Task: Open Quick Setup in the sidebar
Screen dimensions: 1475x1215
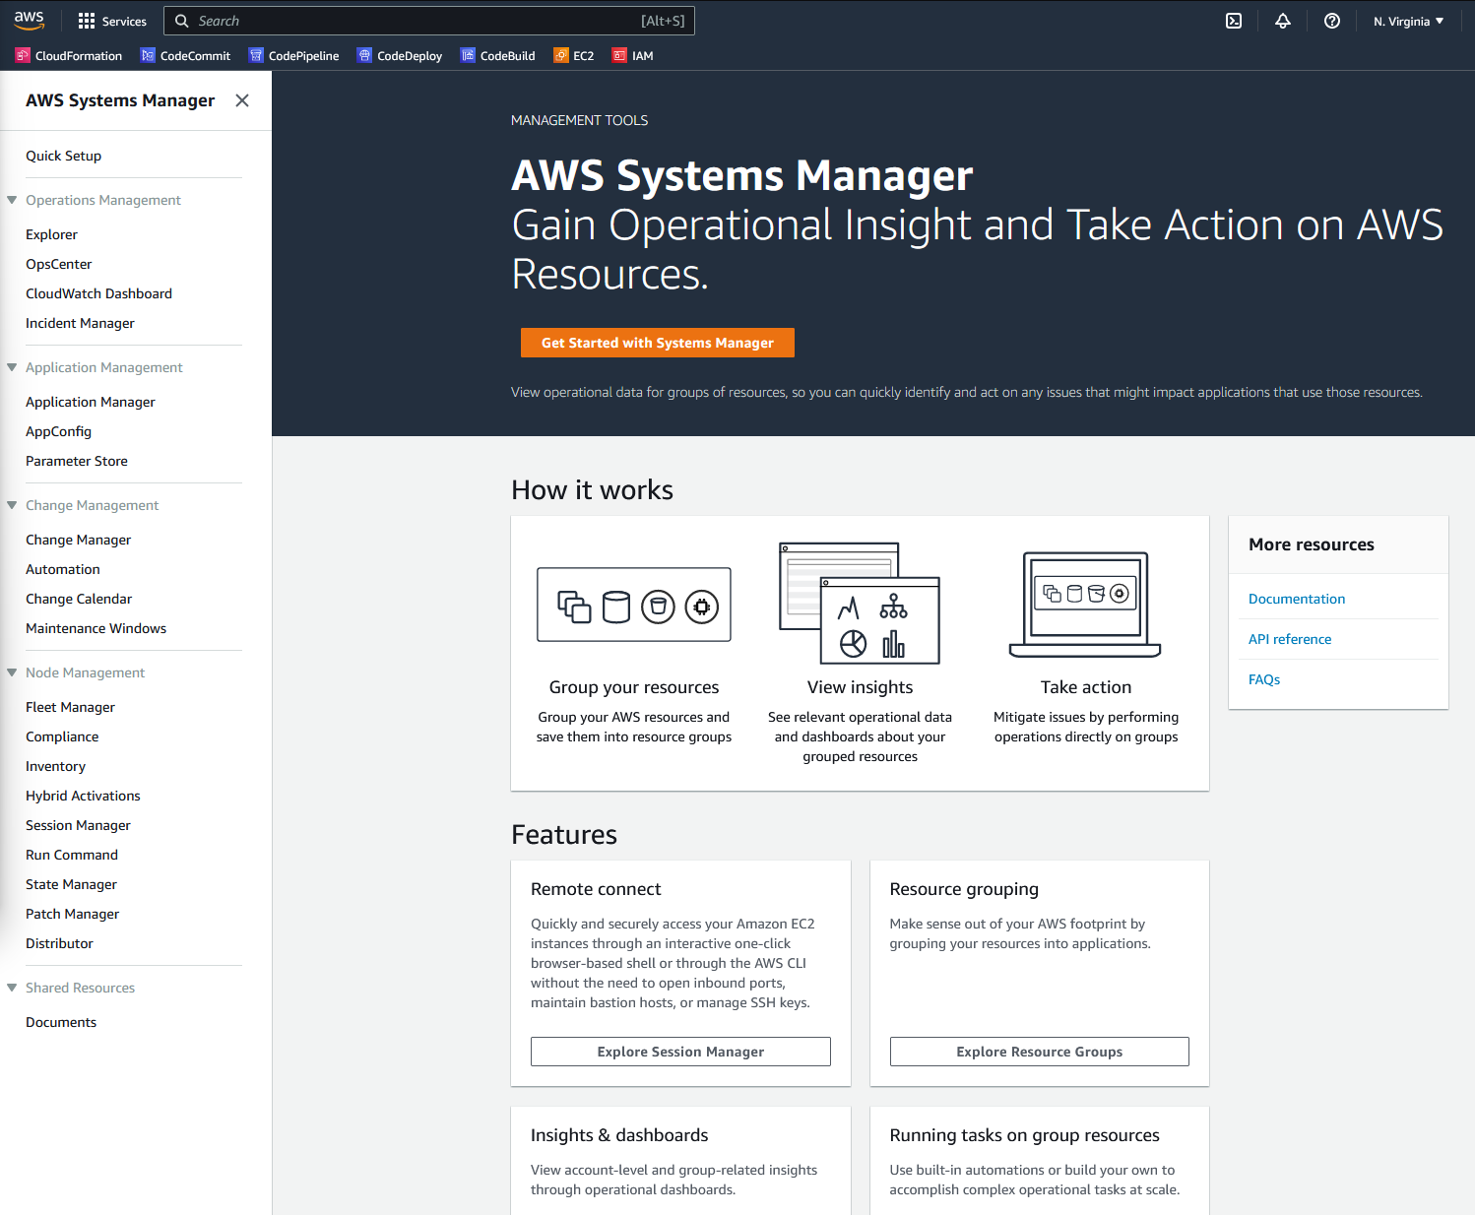Action: click(x=63, y=156)
